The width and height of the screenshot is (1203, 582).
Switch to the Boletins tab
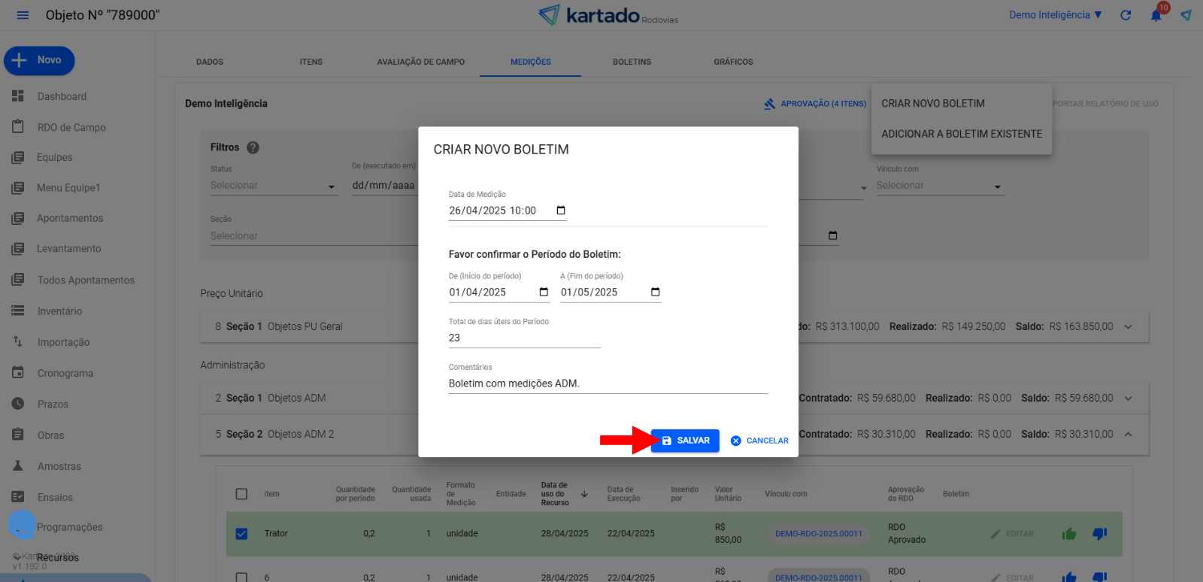(x=632, y=62)
